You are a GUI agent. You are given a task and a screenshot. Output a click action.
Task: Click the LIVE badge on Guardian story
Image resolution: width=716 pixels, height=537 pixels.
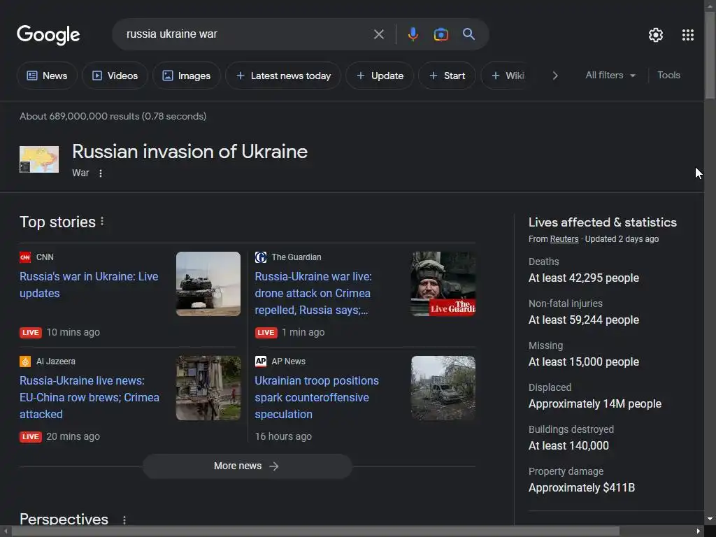tap(266, 332)
